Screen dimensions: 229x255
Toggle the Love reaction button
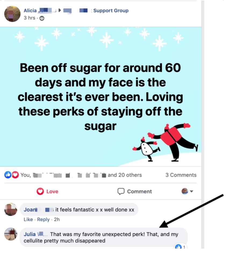coord(47,191)
